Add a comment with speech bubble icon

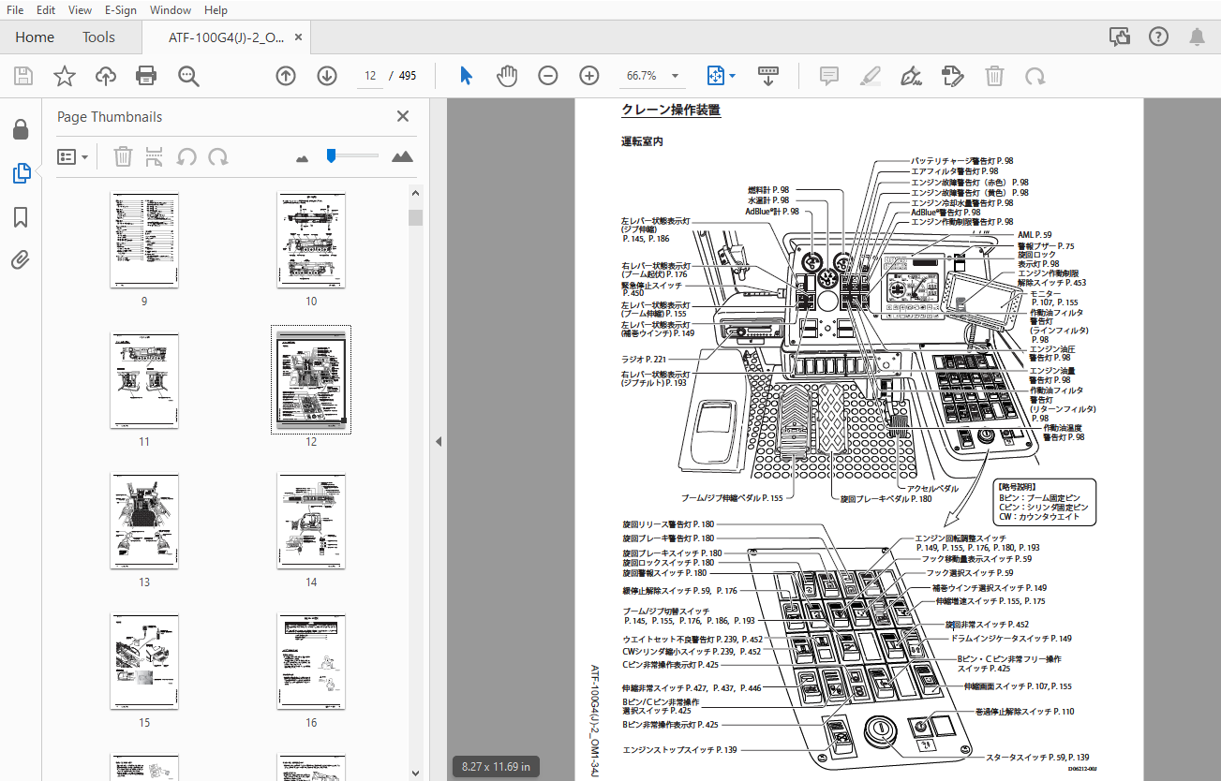[x=828, y=76]
